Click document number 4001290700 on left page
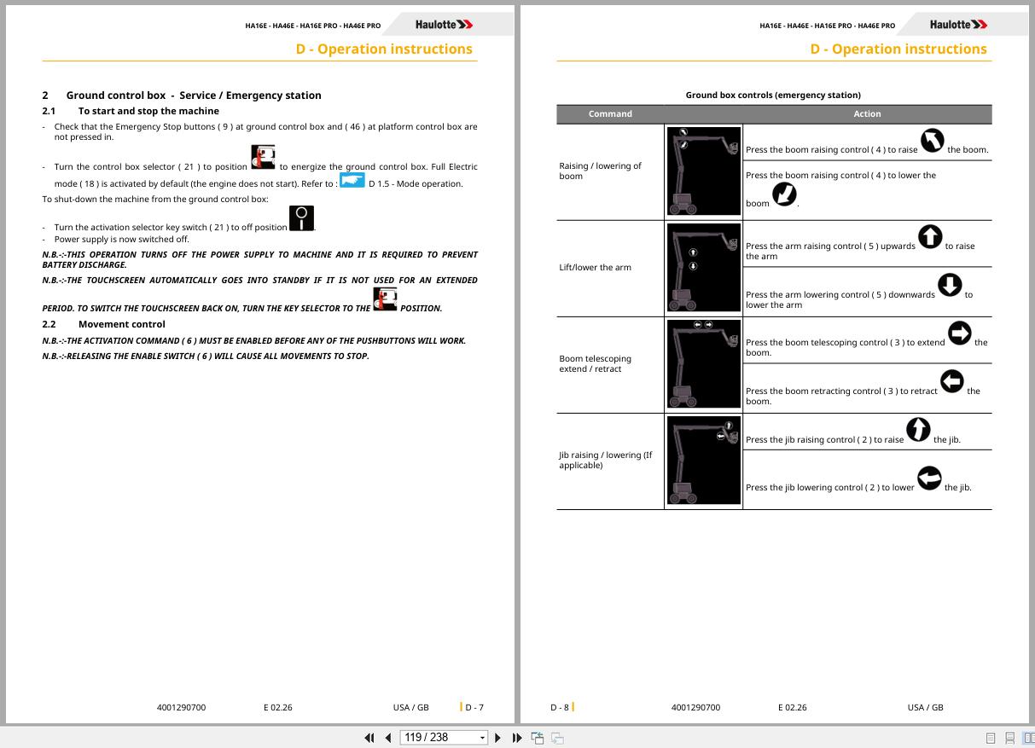The image size is (1035, 748). pyautogui.click(x=181, y=707)
